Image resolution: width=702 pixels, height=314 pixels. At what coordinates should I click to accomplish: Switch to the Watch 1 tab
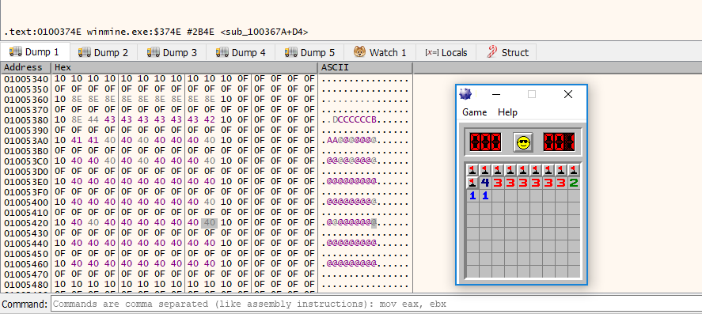click(380, 52)
